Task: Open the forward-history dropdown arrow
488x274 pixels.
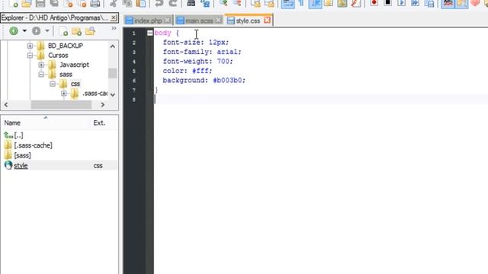Action: point(47,31)
